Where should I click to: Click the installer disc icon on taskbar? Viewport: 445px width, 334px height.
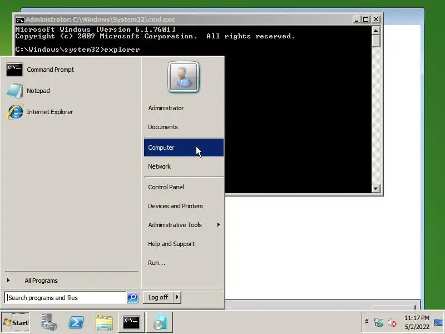[x=159, y=322]
